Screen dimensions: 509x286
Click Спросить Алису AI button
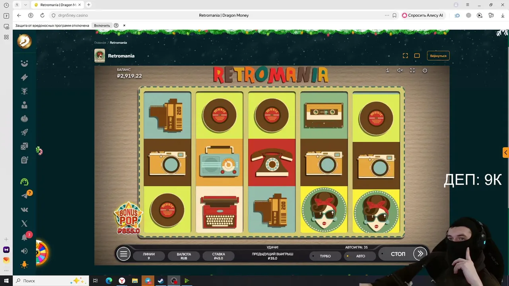[x=423, y=15]
